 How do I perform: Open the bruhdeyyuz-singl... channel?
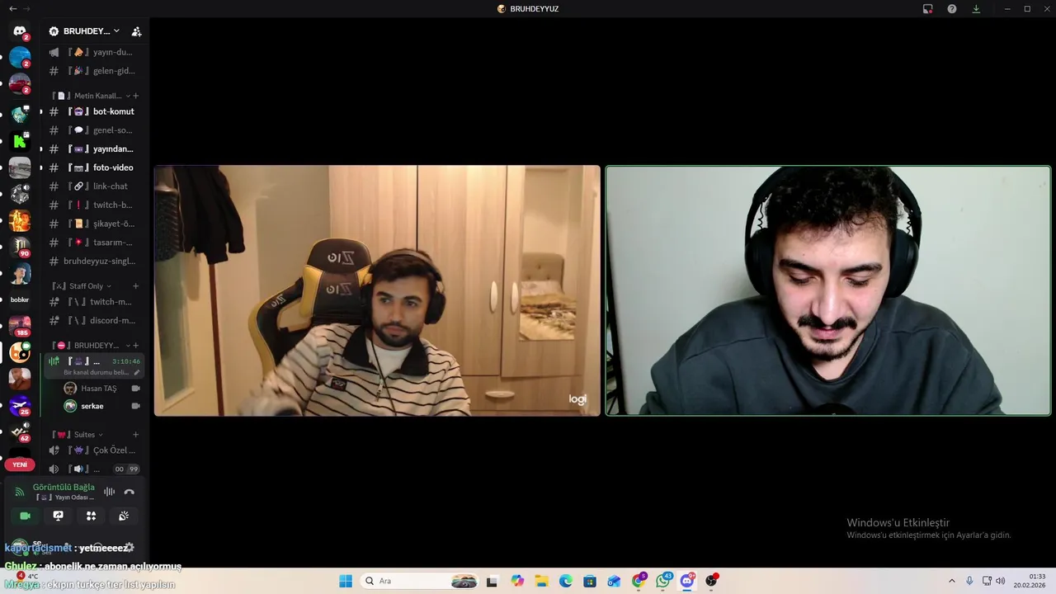93,262
